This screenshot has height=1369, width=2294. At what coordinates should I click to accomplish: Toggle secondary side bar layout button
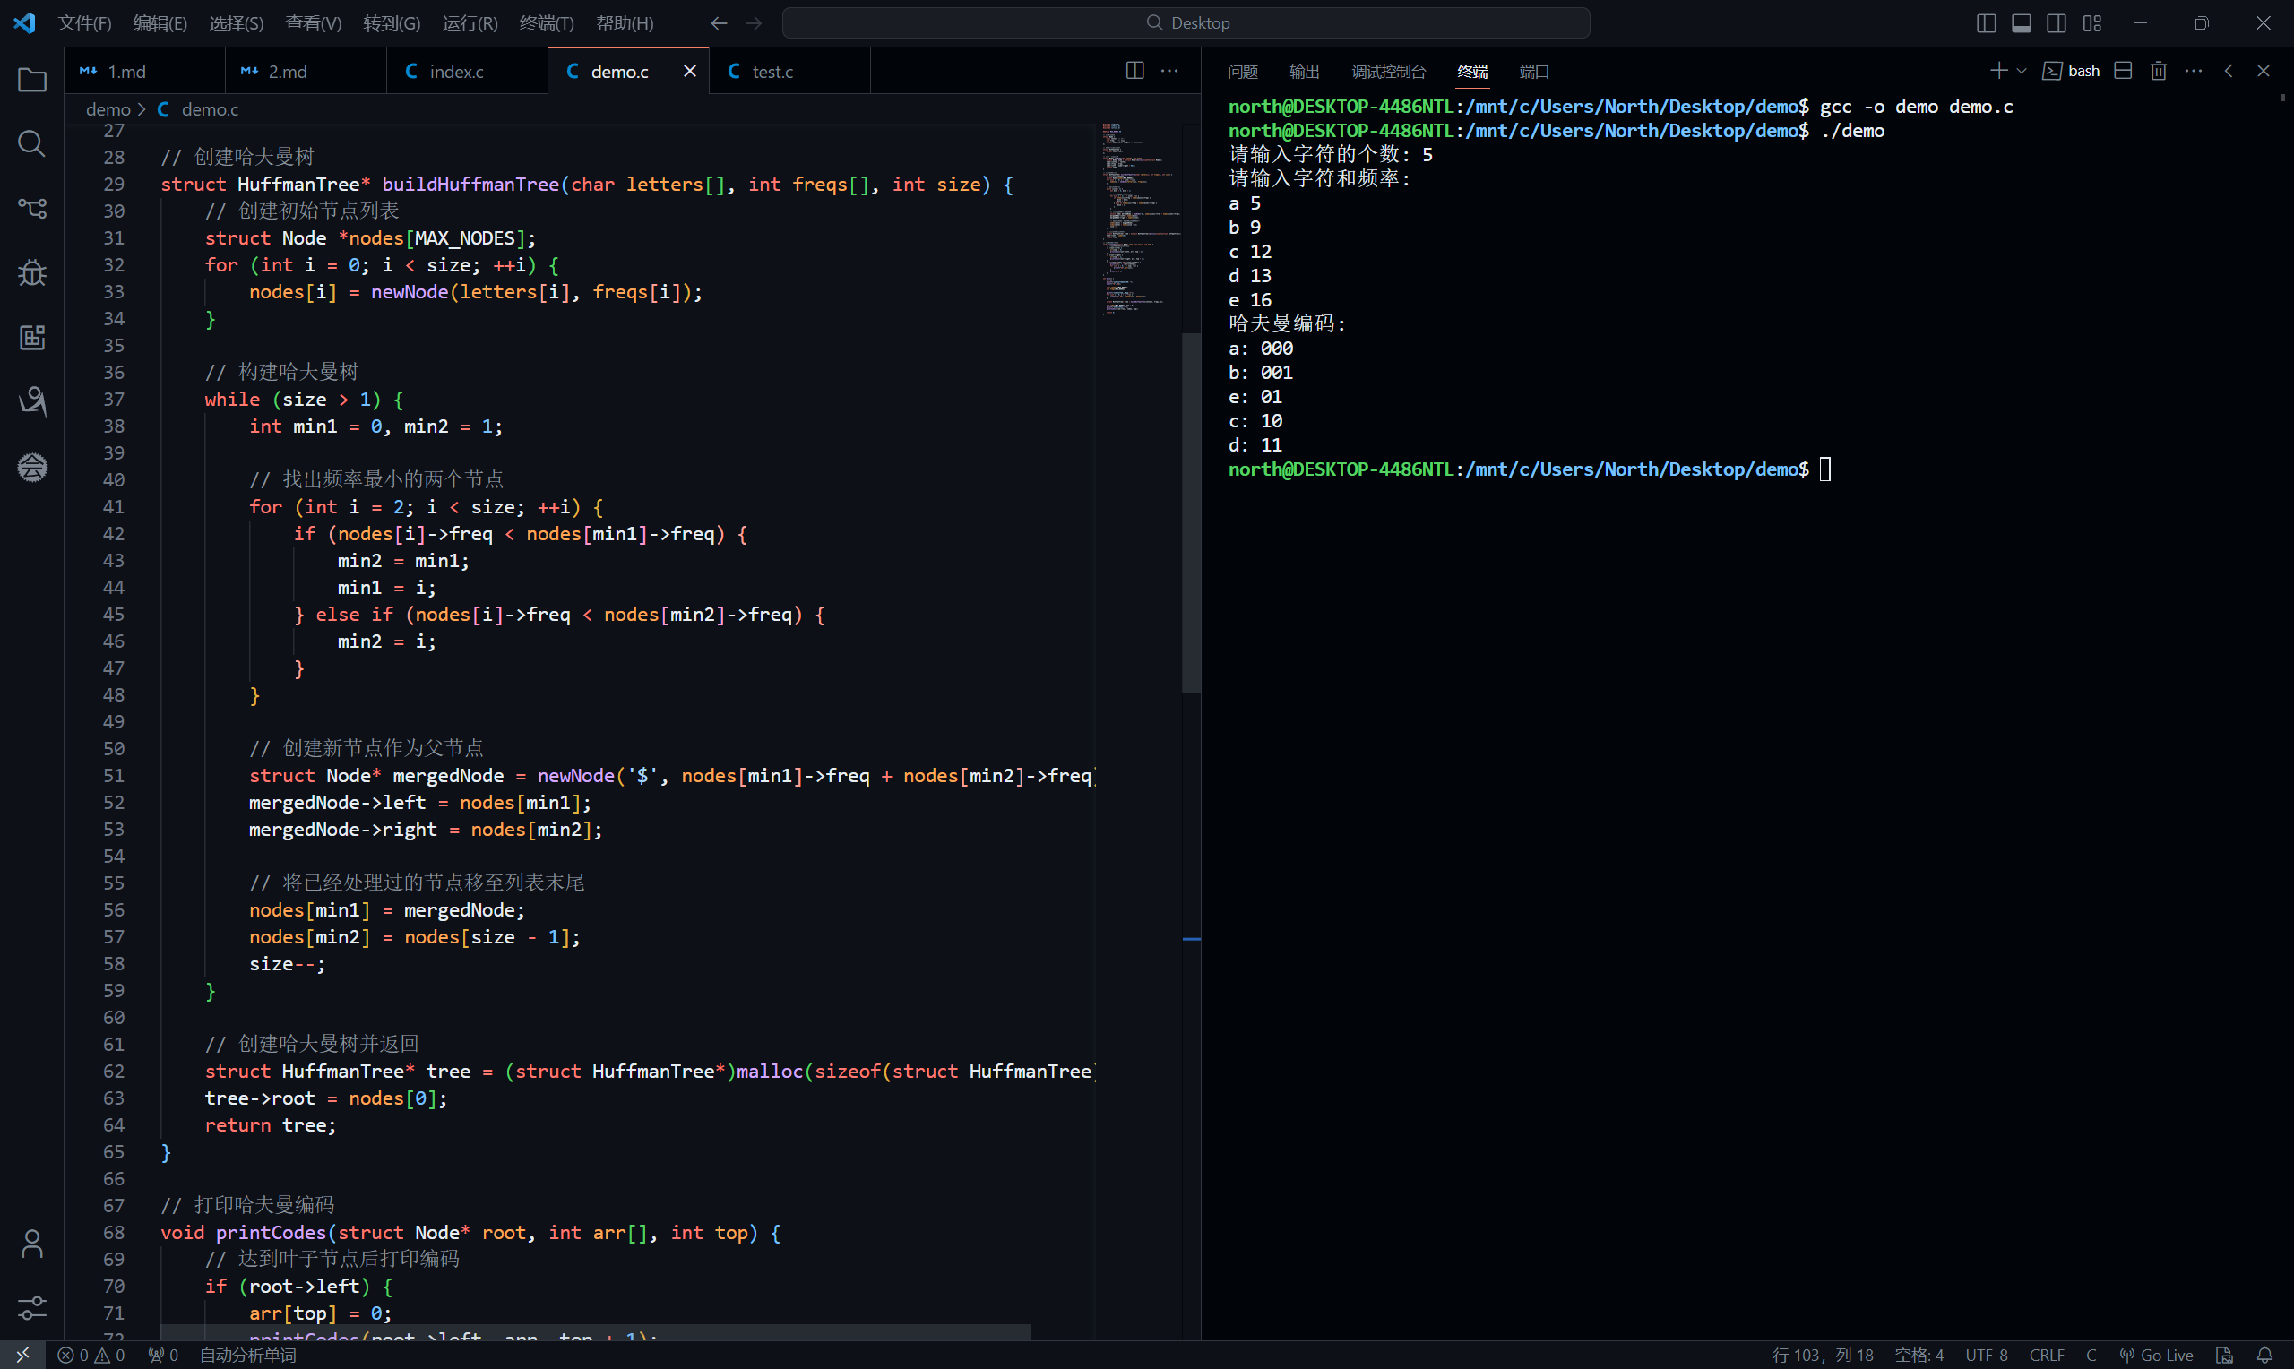[2056, 23]
